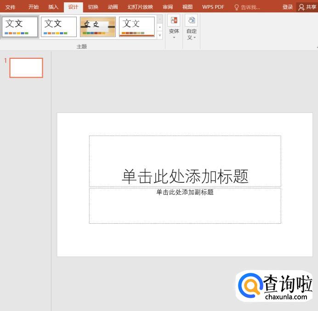318x311 pixels.
Task: Collapse the ribbon with the corner arrow
Action: [x=316, y=47]
